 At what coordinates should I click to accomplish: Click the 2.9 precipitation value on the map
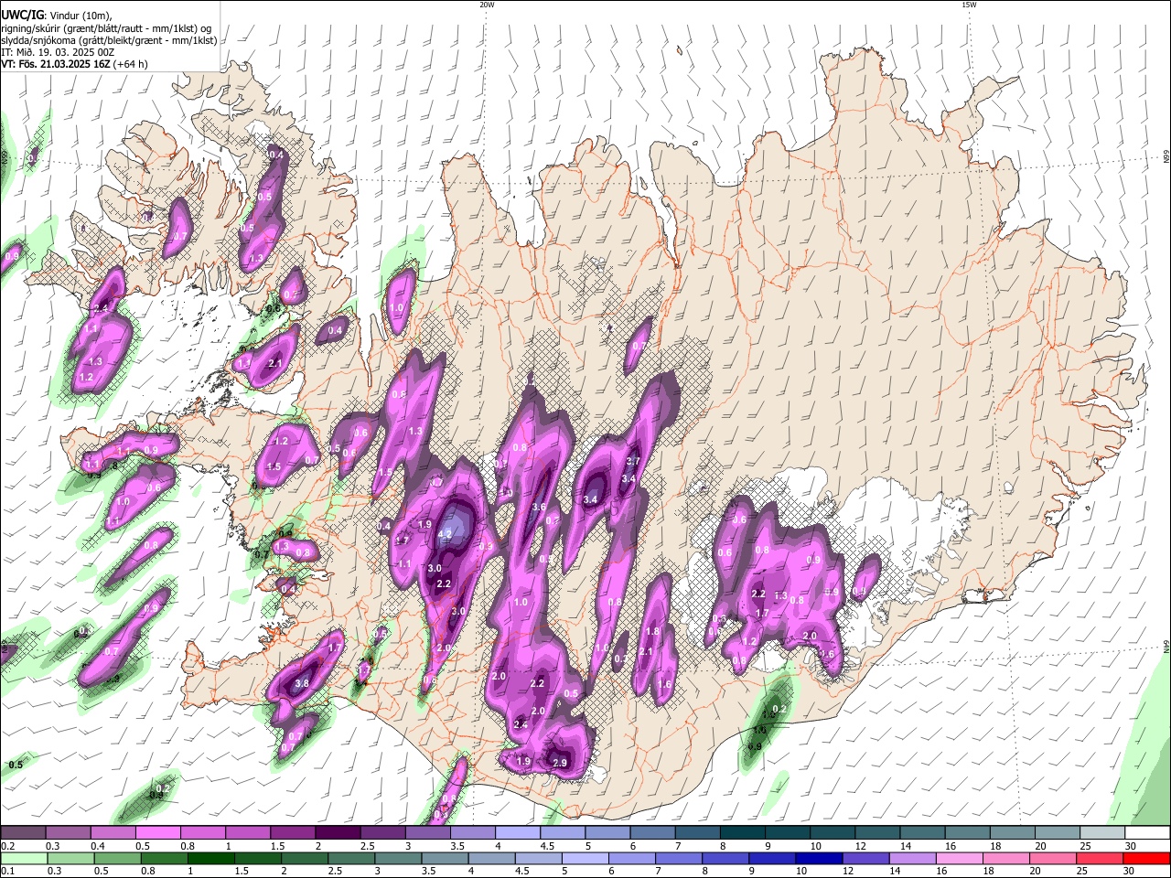tap(561, 763)
